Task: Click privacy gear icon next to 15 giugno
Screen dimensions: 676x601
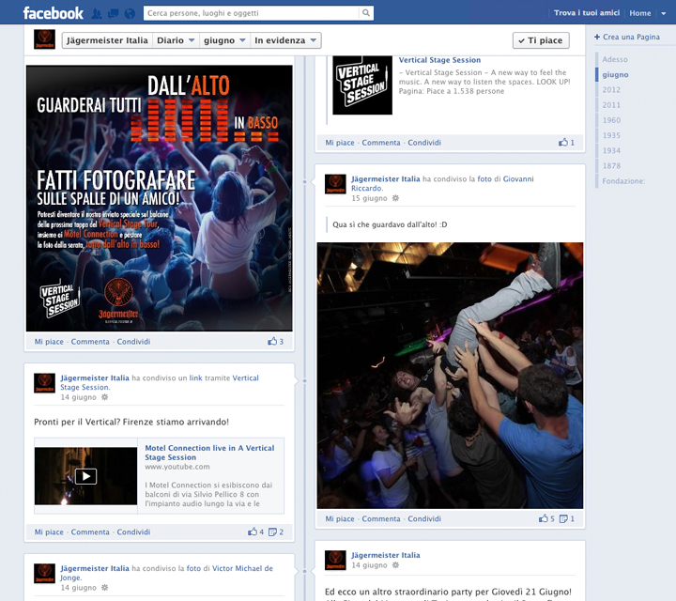Action: click(395, 198)
